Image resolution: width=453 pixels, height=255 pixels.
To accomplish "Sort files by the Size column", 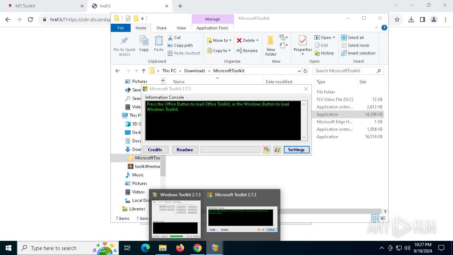I will click(370, 82).
